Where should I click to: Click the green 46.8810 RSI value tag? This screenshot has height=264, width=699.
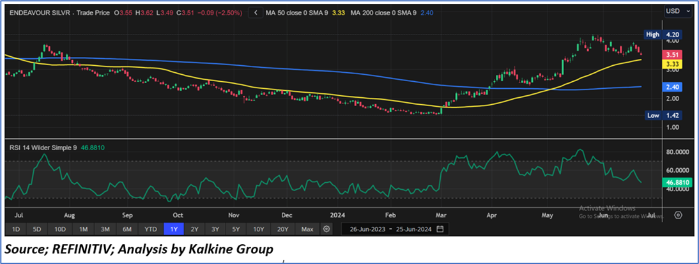[678, 182]
